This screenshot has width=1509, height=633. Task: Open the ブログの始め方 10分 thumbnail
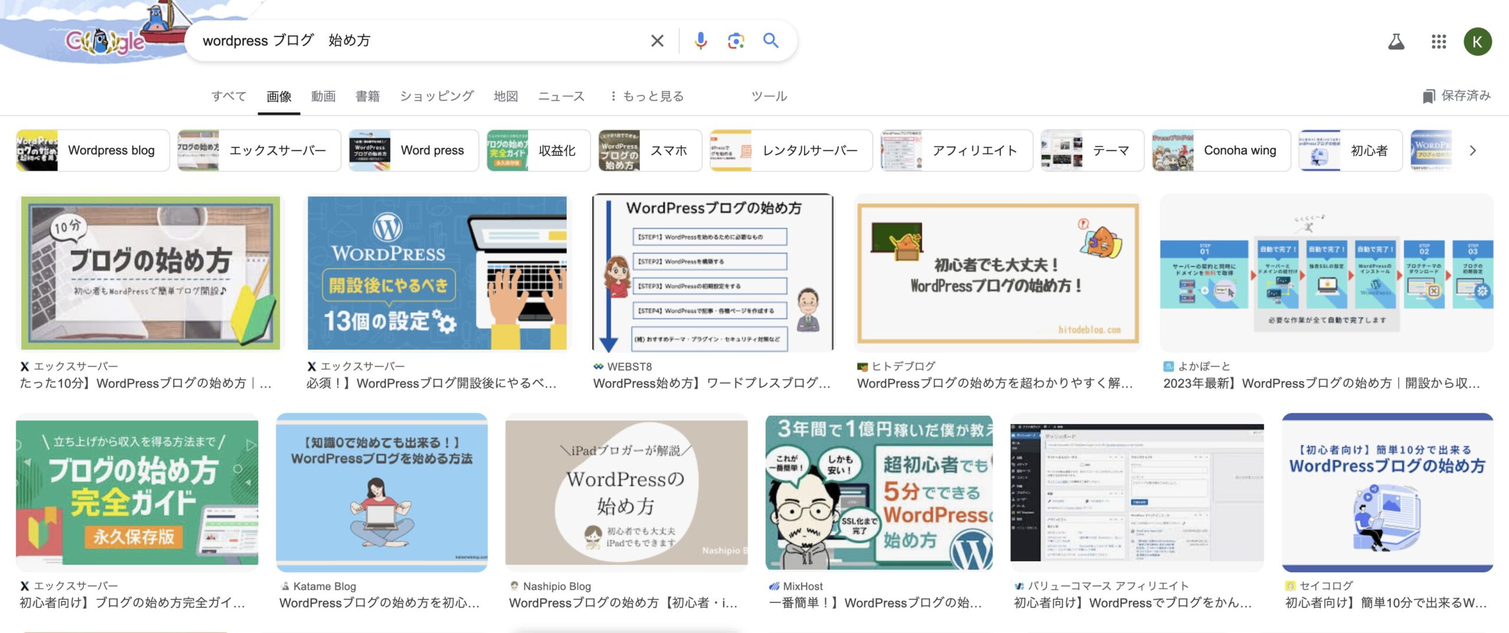tap(150, 273)
